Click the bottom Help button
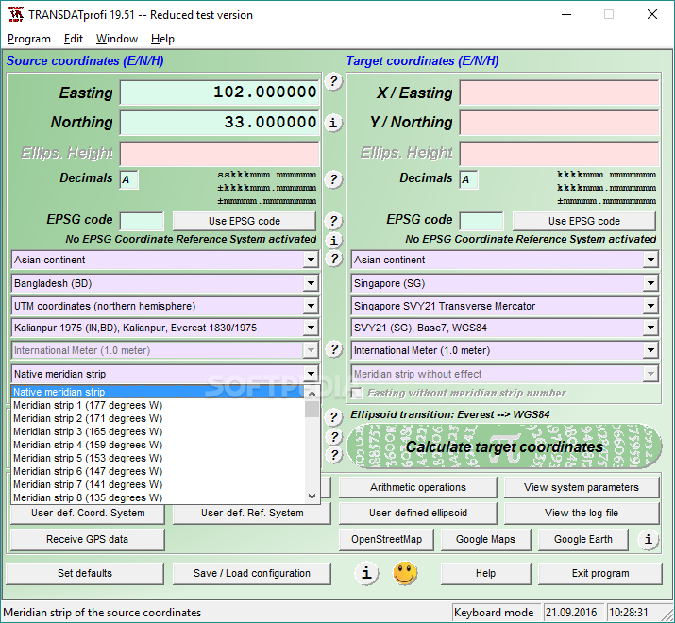Screen dimensions: 675x623 tap(485, 573)
